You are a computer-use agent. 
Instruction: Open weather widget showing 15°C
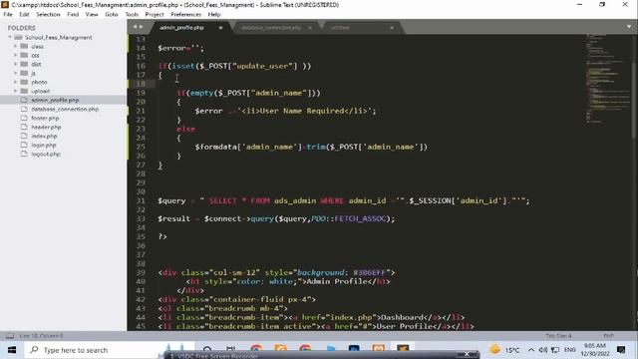[504, 350]
